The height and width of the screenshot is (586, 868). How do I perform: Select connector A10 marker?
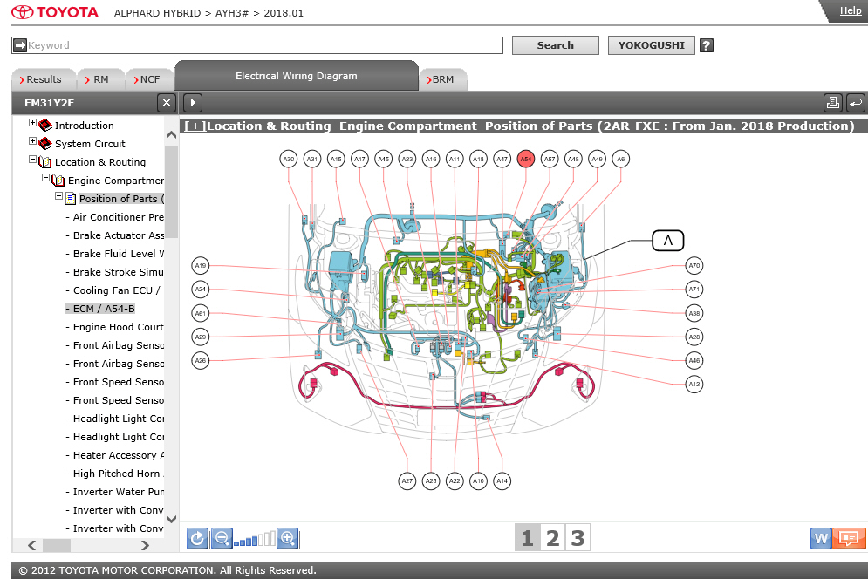point(478,480)
